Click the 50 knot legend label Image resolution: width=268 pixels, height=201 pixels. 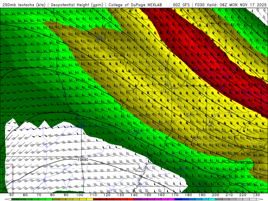pos(12,195)
